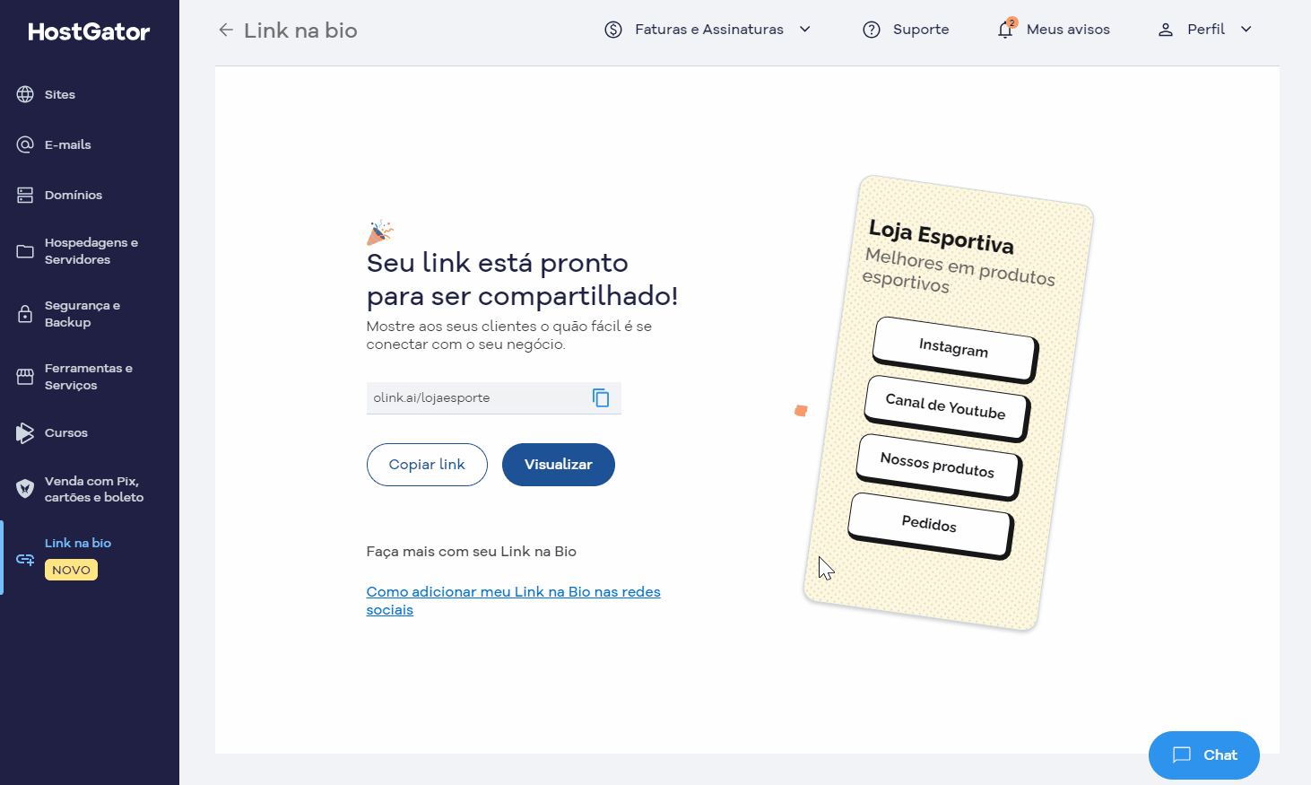This screenshot has height=785, width=1311.
Task: Click the Suporte label
Action: 921,30
